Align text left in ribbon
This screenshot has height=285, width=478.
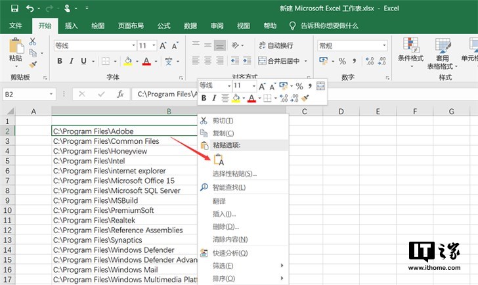[196, 60]
